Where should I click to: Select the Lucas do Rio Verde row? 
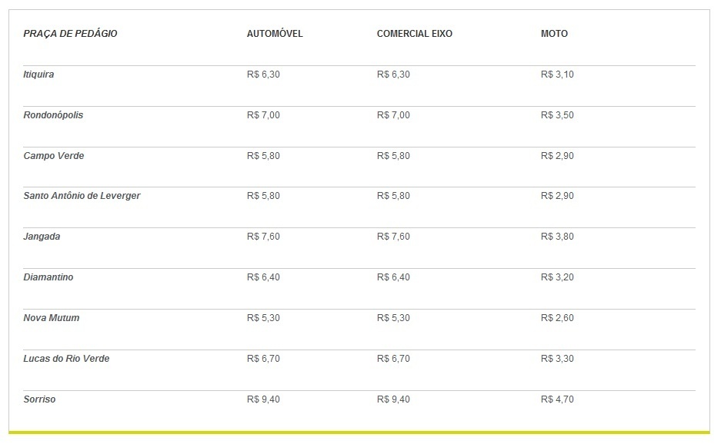coord(359,370)
